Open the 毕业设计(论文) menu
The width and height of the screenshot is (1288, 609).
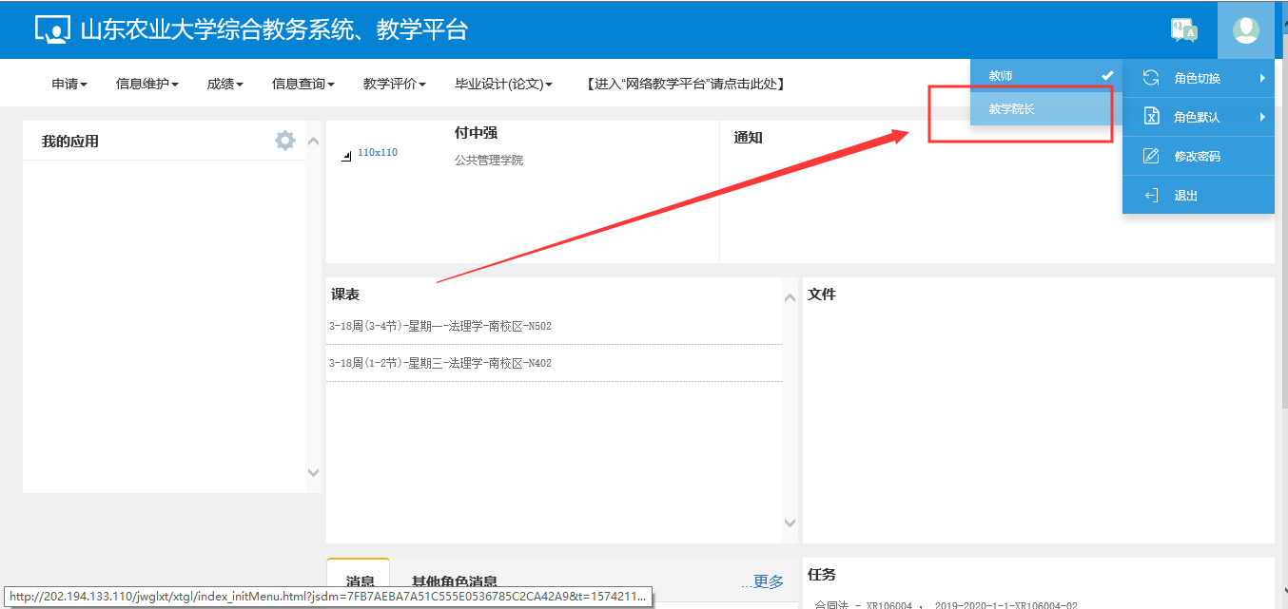click(503, 85)
